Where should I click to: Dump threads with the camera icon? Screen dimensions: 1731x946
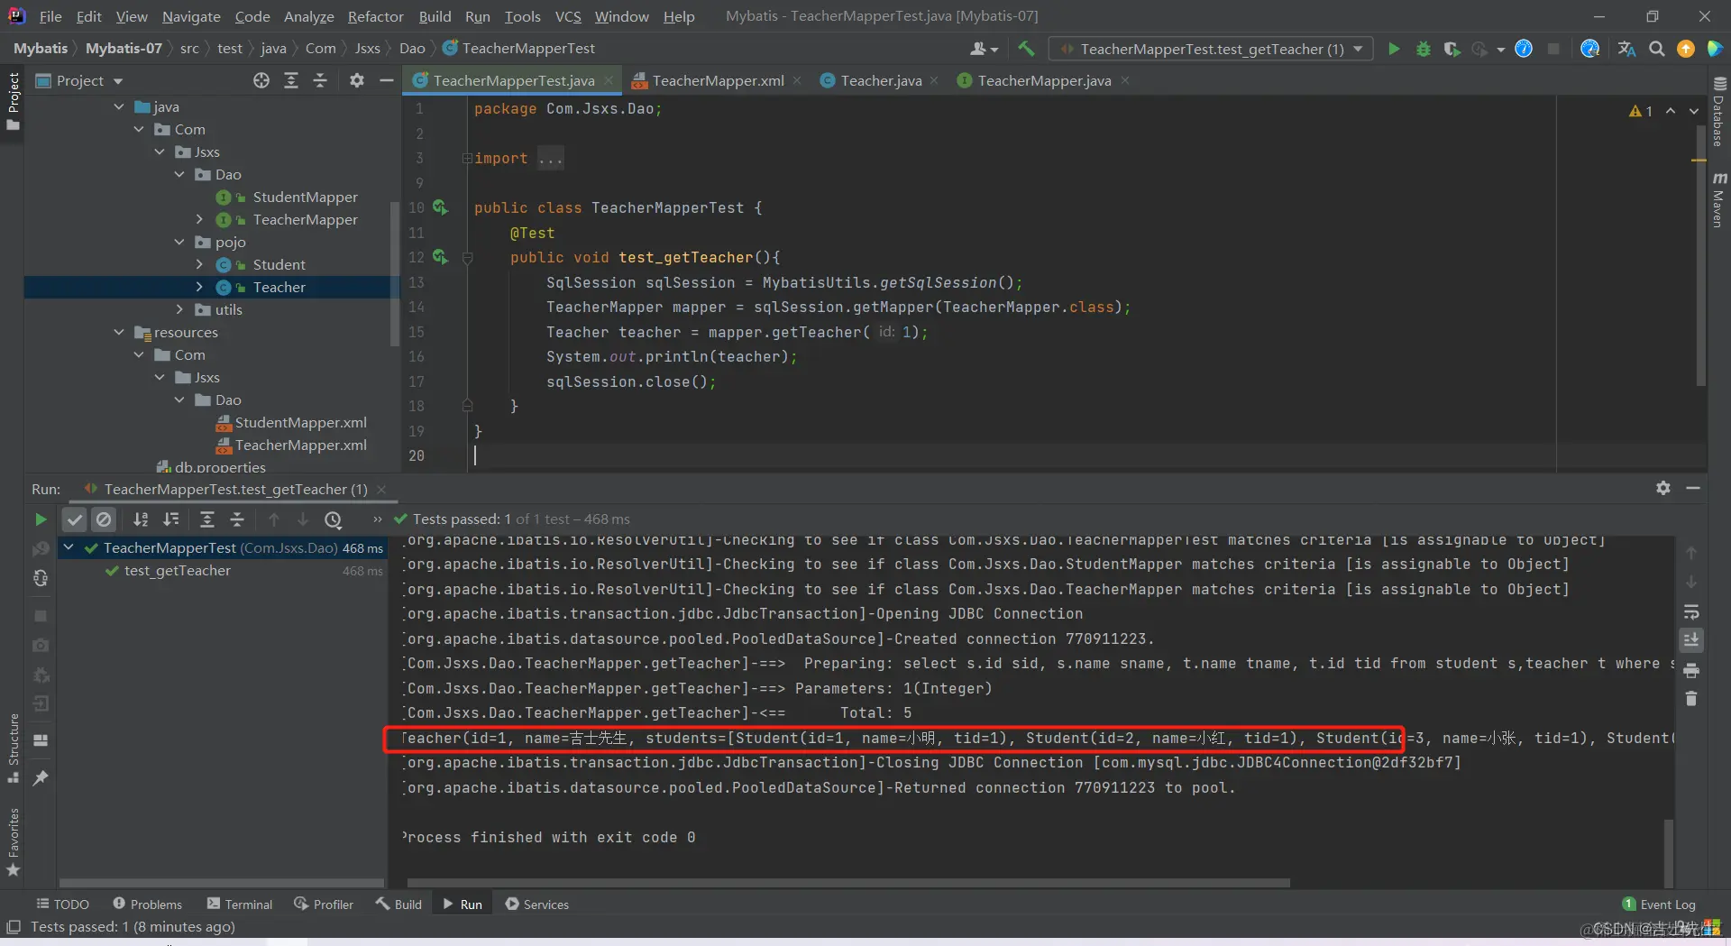tap(41, 645)
